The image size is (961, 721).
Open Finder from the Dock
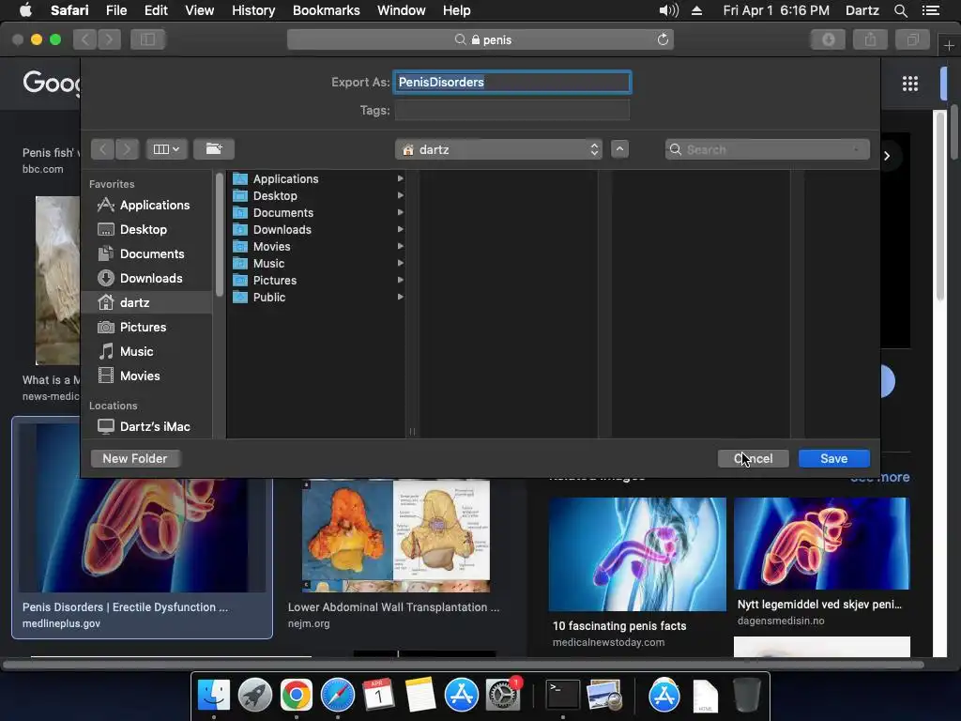[x=213, y=696]
